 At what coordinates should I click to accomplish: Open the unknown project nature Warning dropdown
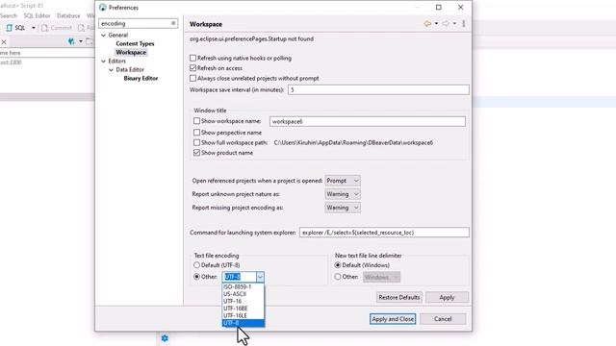(343, 194)
